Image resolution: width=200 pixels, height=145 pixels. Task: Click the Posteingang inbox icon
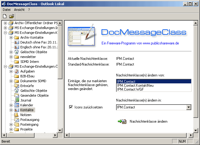click(x=17, y=124)
